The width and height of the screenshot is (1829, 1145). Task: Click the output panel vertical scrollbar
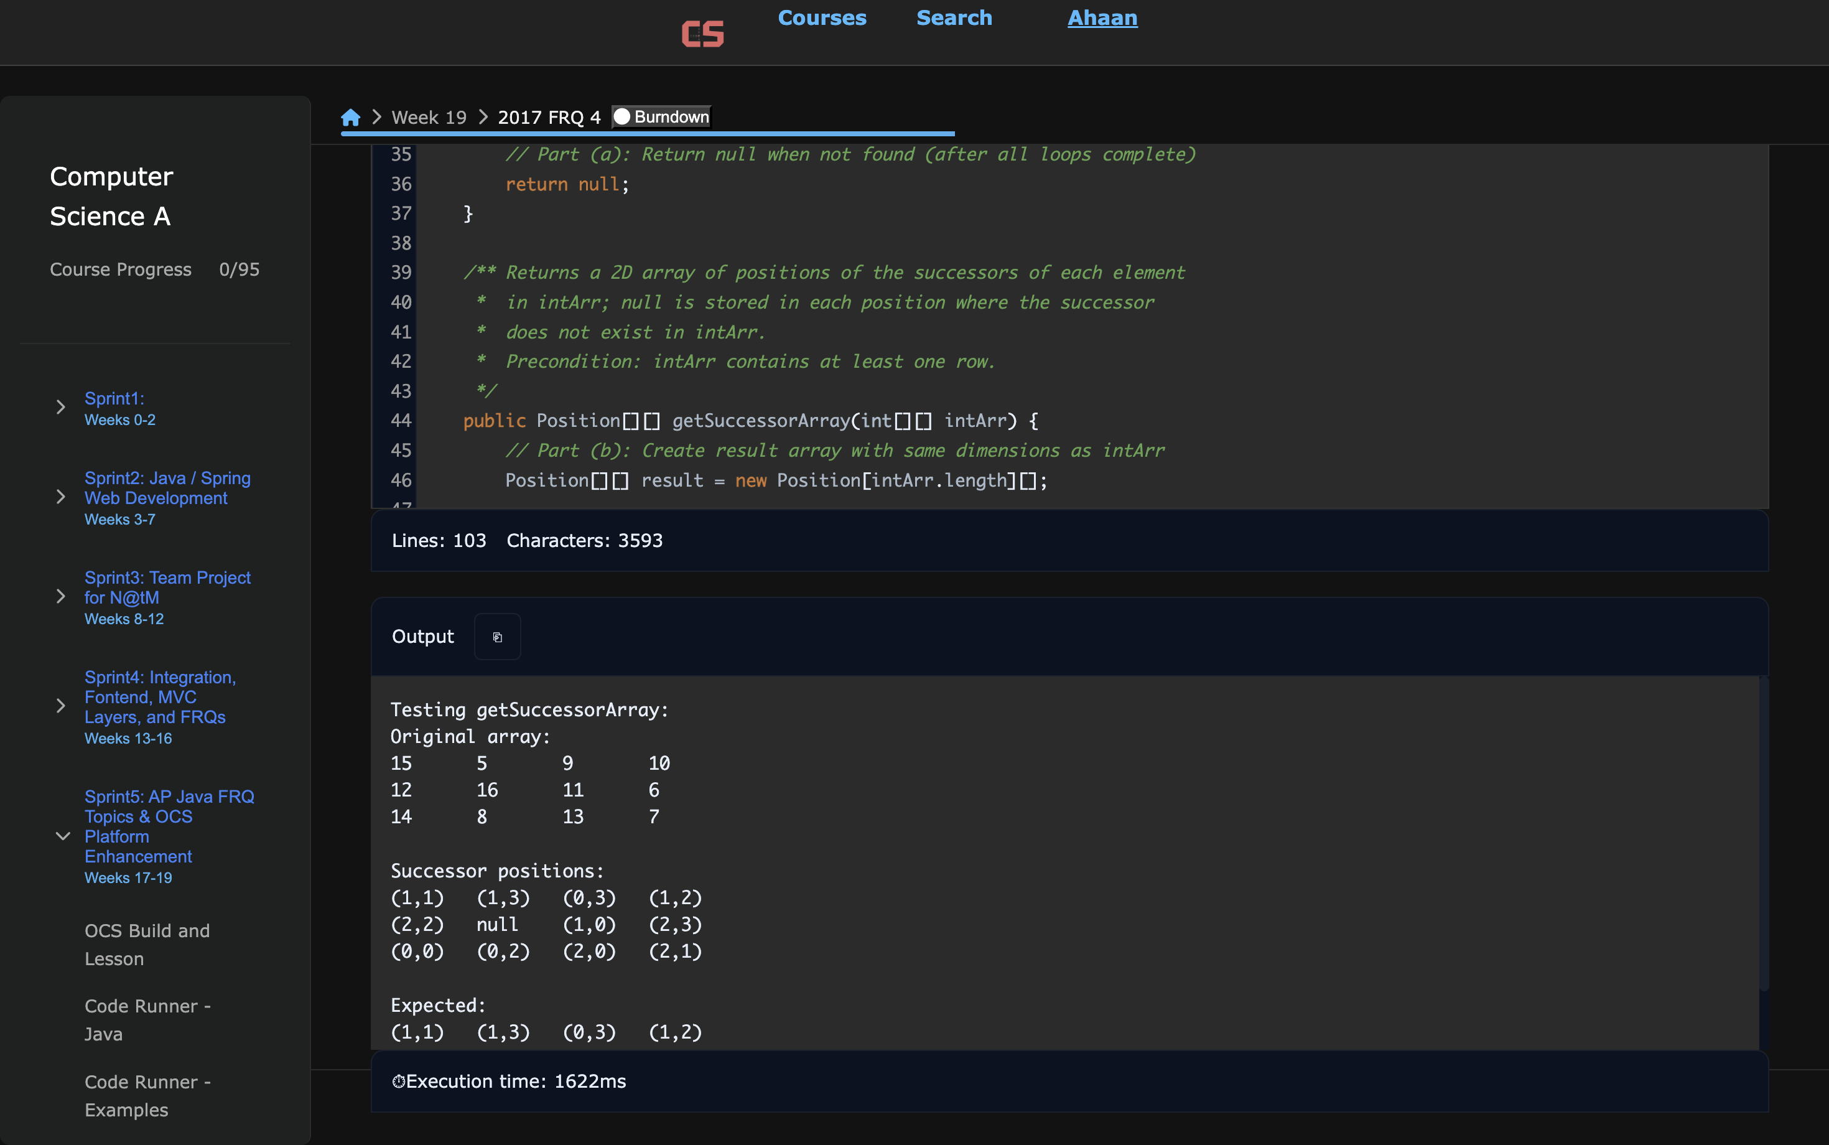coord(1763,833)
